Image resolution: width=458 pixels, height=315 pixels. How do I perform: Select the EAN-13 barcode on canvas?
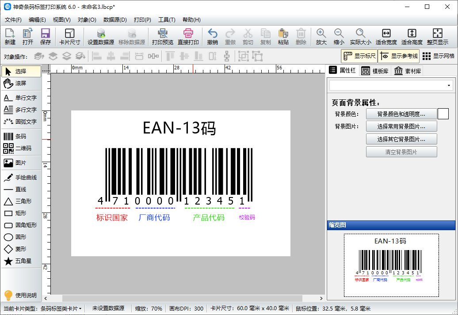point(175,177)
